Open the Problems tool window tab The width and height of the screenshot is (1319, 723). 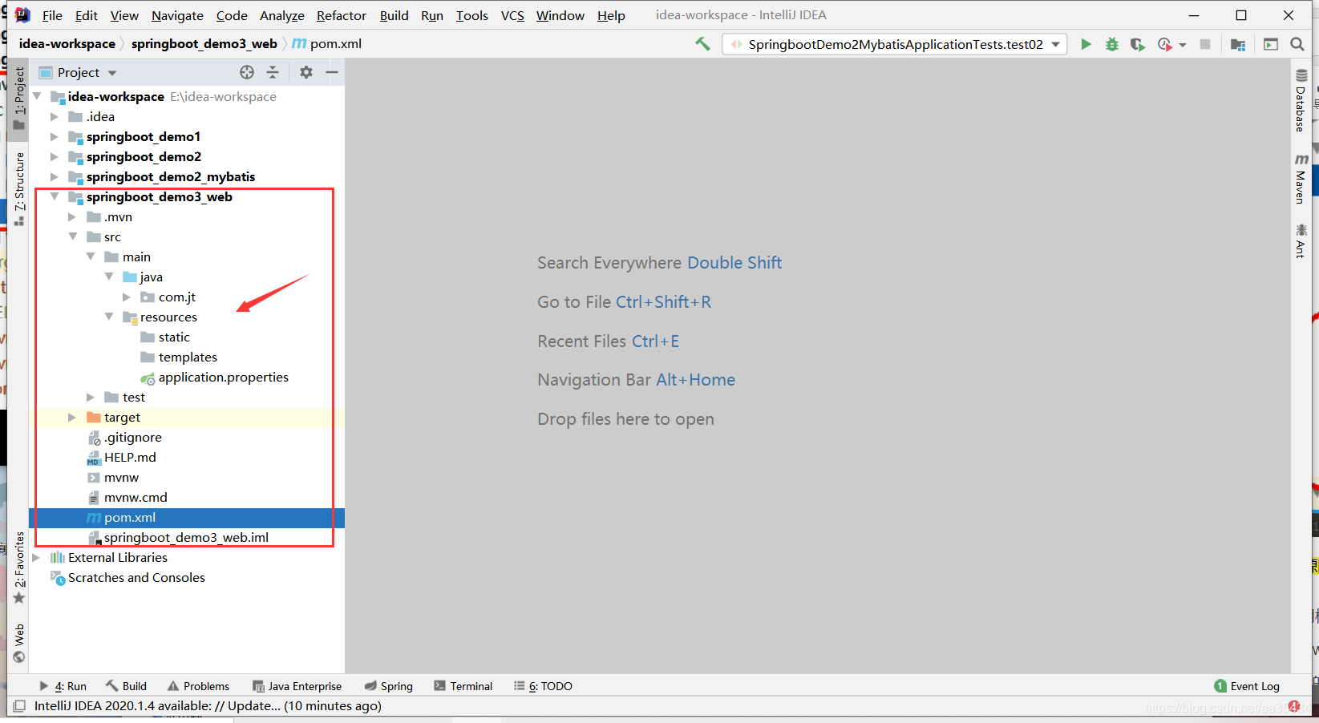(x=198, y=686)
